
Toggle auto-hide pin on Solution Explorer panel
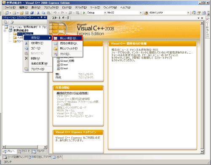pyautogui.click(x=42, y=18)
